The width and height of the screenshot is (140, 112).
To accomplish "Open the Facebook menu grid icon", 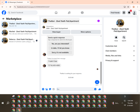I will pyautogui.click(x=124, y=13).
